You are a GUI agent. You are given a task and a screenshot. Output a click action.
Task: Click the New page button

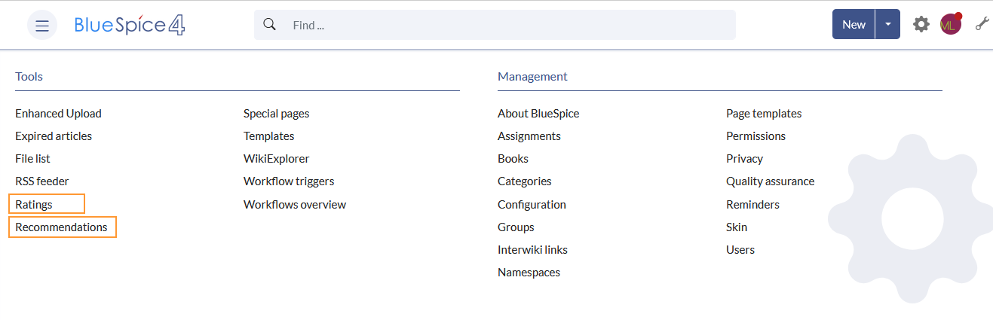pos(854,24)
